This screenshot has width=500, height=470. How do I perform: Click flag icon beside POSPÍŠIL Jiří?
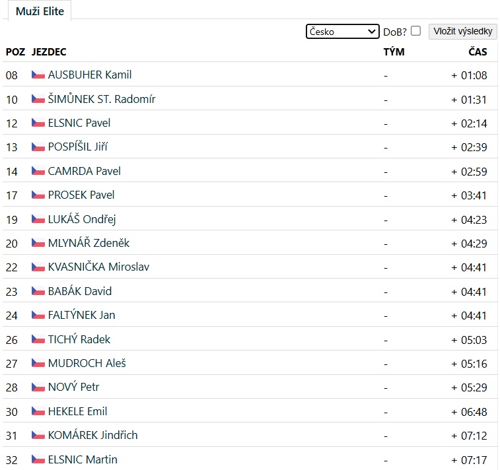(38, 147)
